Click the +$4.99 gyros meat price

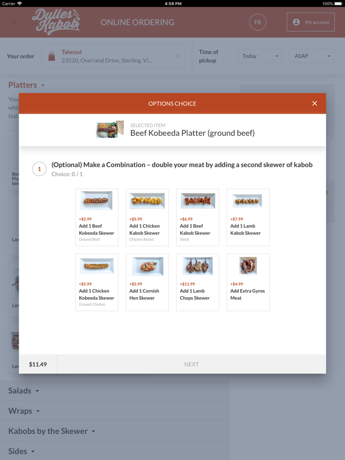pyautogui.click(x=237, y=284)
